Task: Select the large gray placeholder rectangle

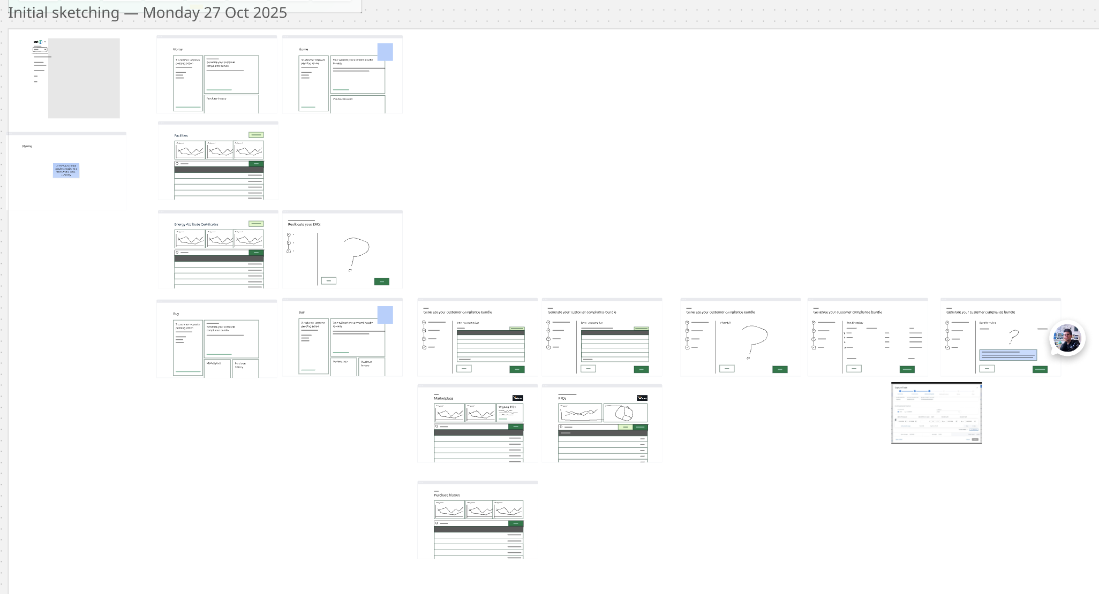Action: [84, 78]
